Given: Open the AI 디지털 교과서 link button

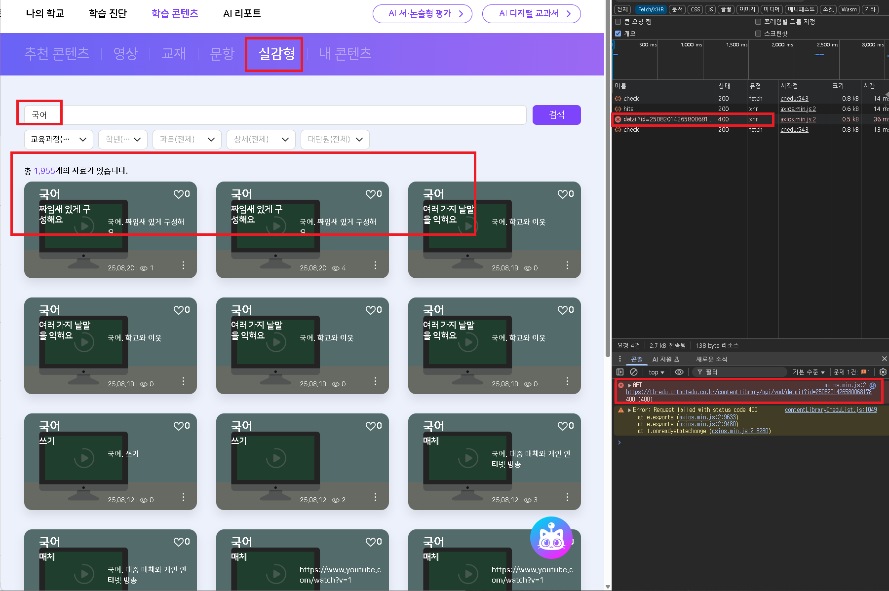Looking at the screenshot, I should [531, 14].
